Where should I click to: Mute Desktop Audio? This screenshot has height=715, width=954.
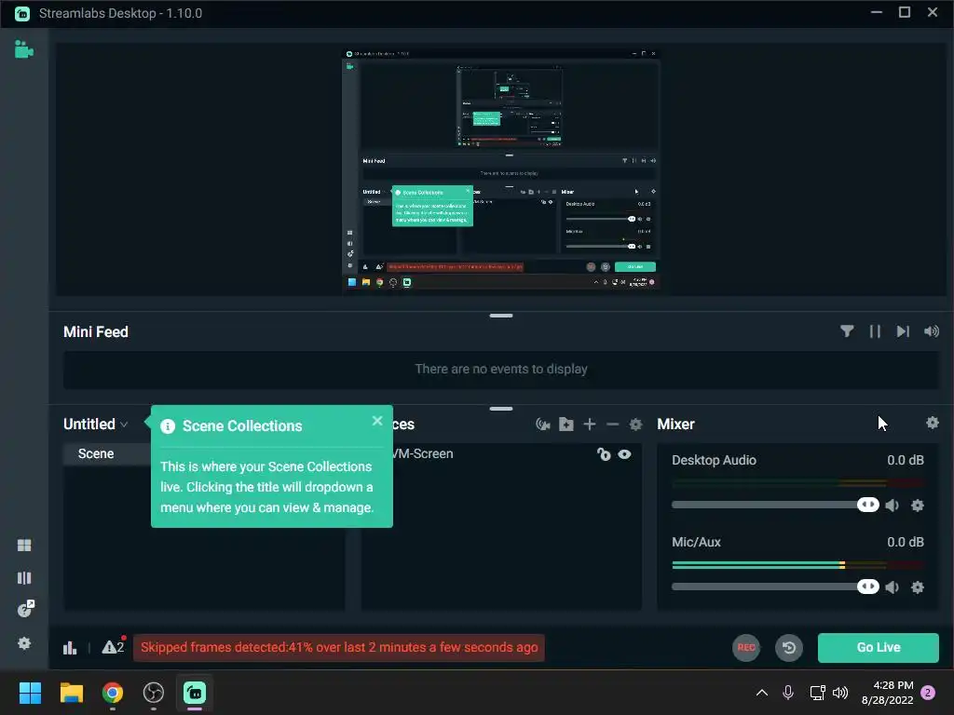892,506
